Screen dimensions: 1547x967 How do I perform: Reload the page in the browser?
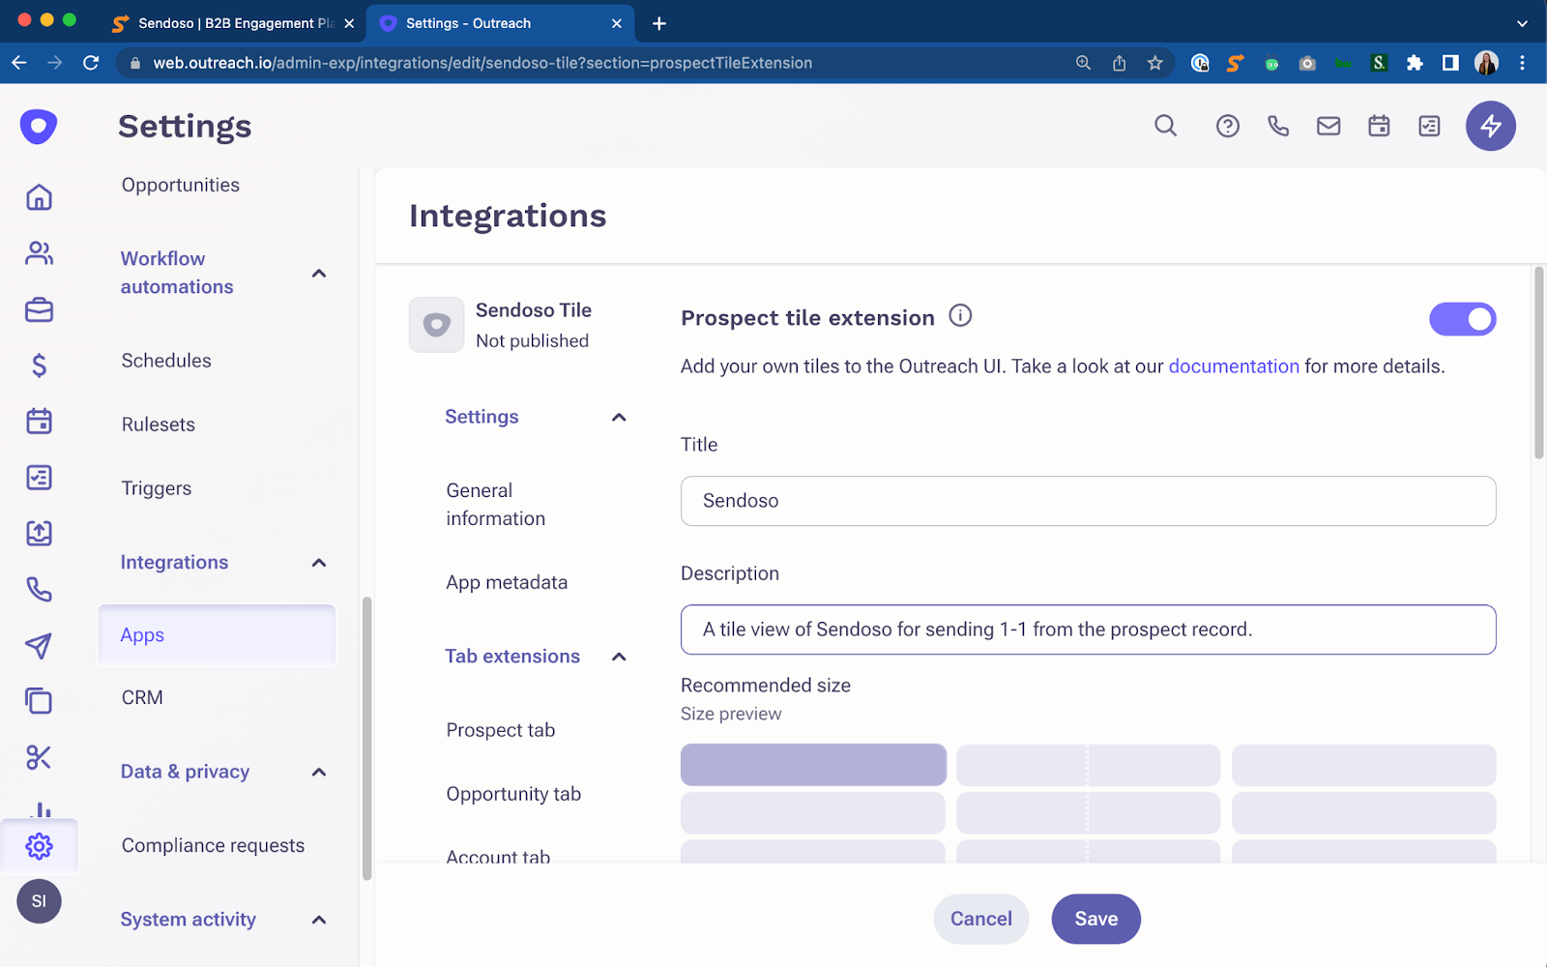[91, 63]
